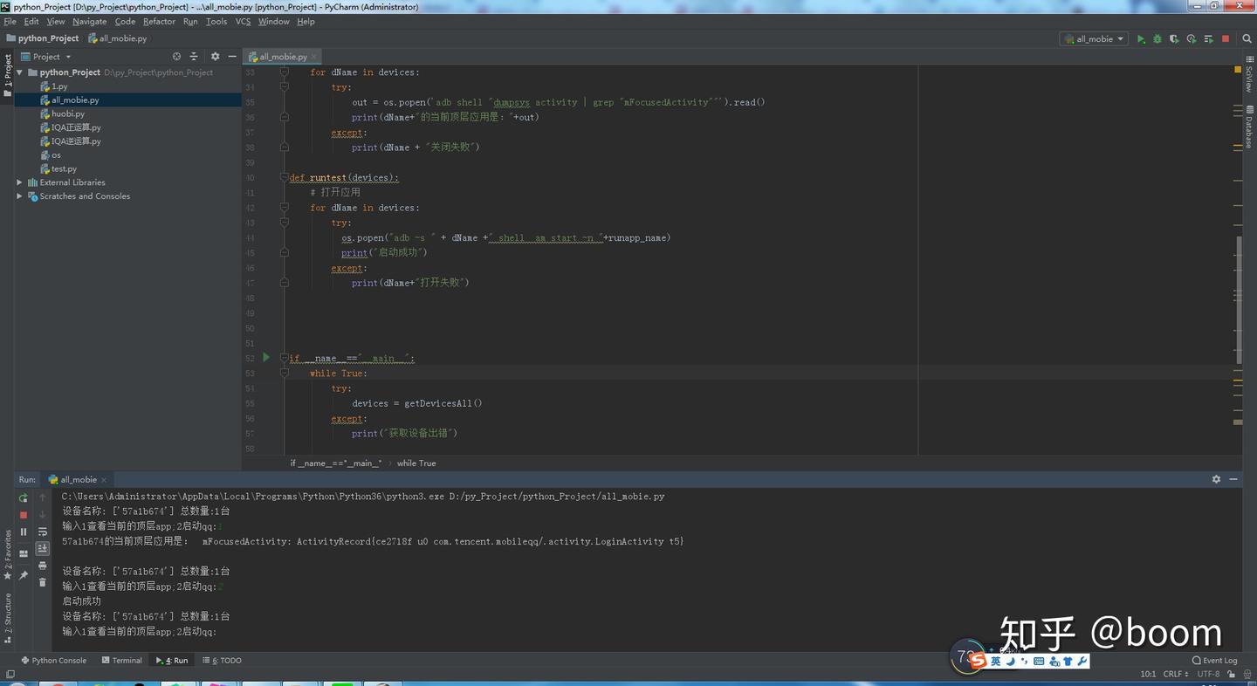Open Run panel settings gear
This screenshot has width=1257, height=686.
(x=1216, y=479)
